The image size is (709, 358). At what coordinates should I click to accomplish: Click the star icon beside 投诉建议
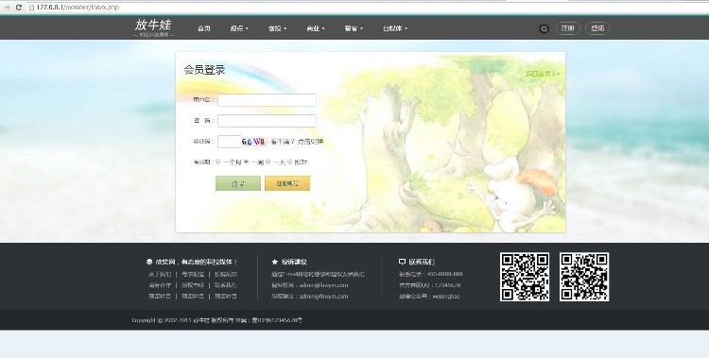(x=274, y=262)
